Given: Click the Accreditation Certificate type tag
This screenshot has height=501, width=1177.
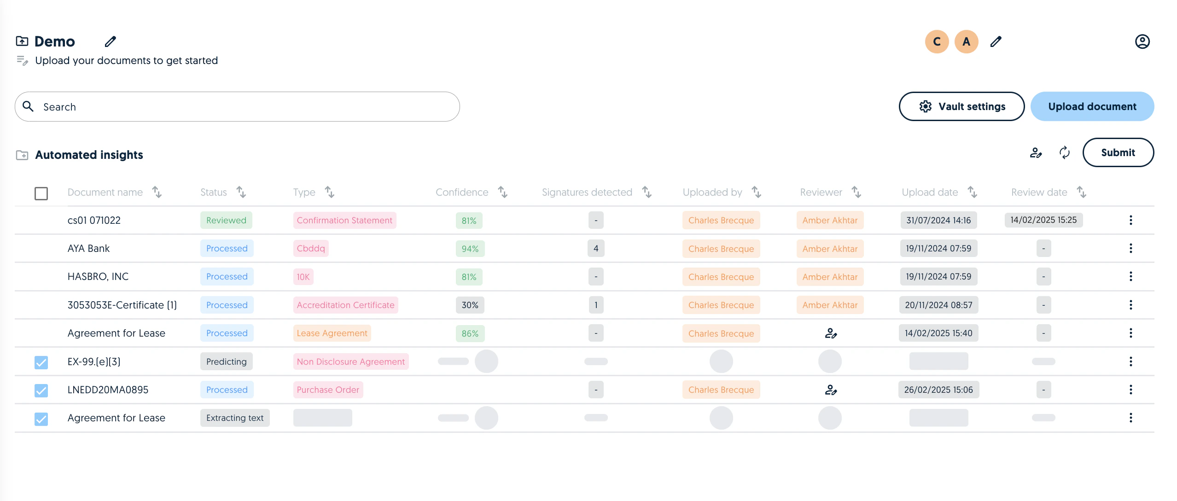Looking at the screenshot, I should click(x=345, y=305).
